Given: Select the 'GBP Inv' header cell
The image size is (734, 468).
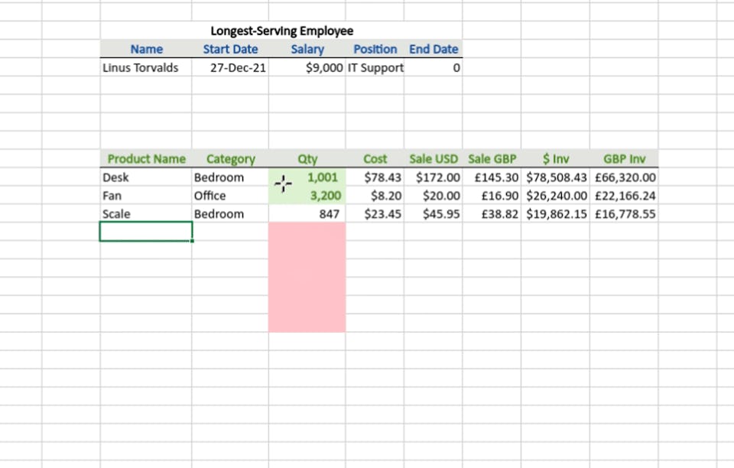Looking at the screenshot, I should 624,159.
